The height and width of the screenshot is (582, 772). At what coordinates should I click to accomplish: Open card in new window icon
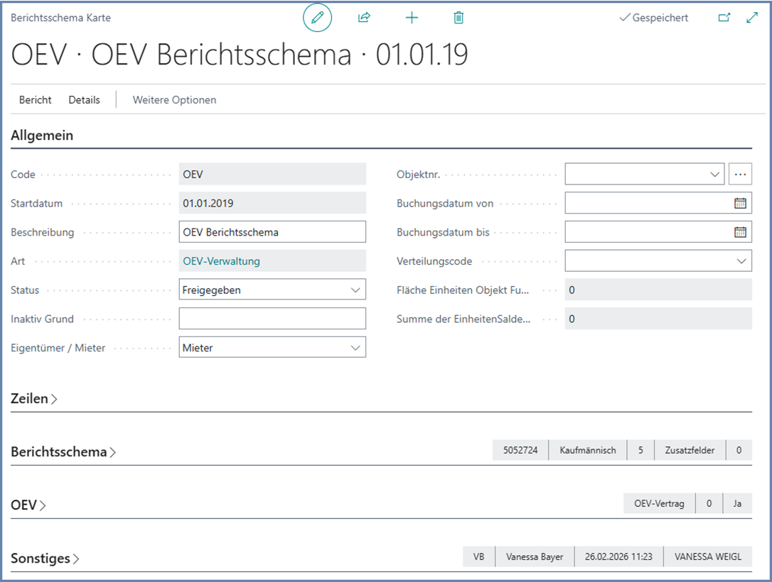(724, 18)
